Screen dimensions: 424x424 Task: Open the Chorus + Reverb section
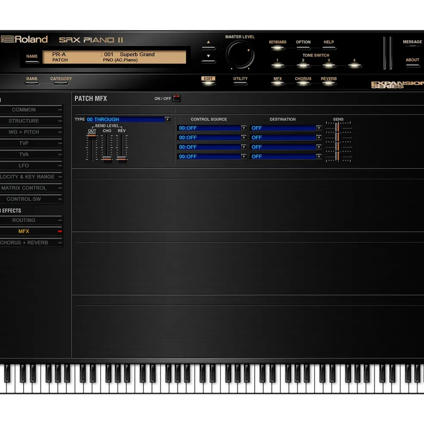[x=31, y=242]
